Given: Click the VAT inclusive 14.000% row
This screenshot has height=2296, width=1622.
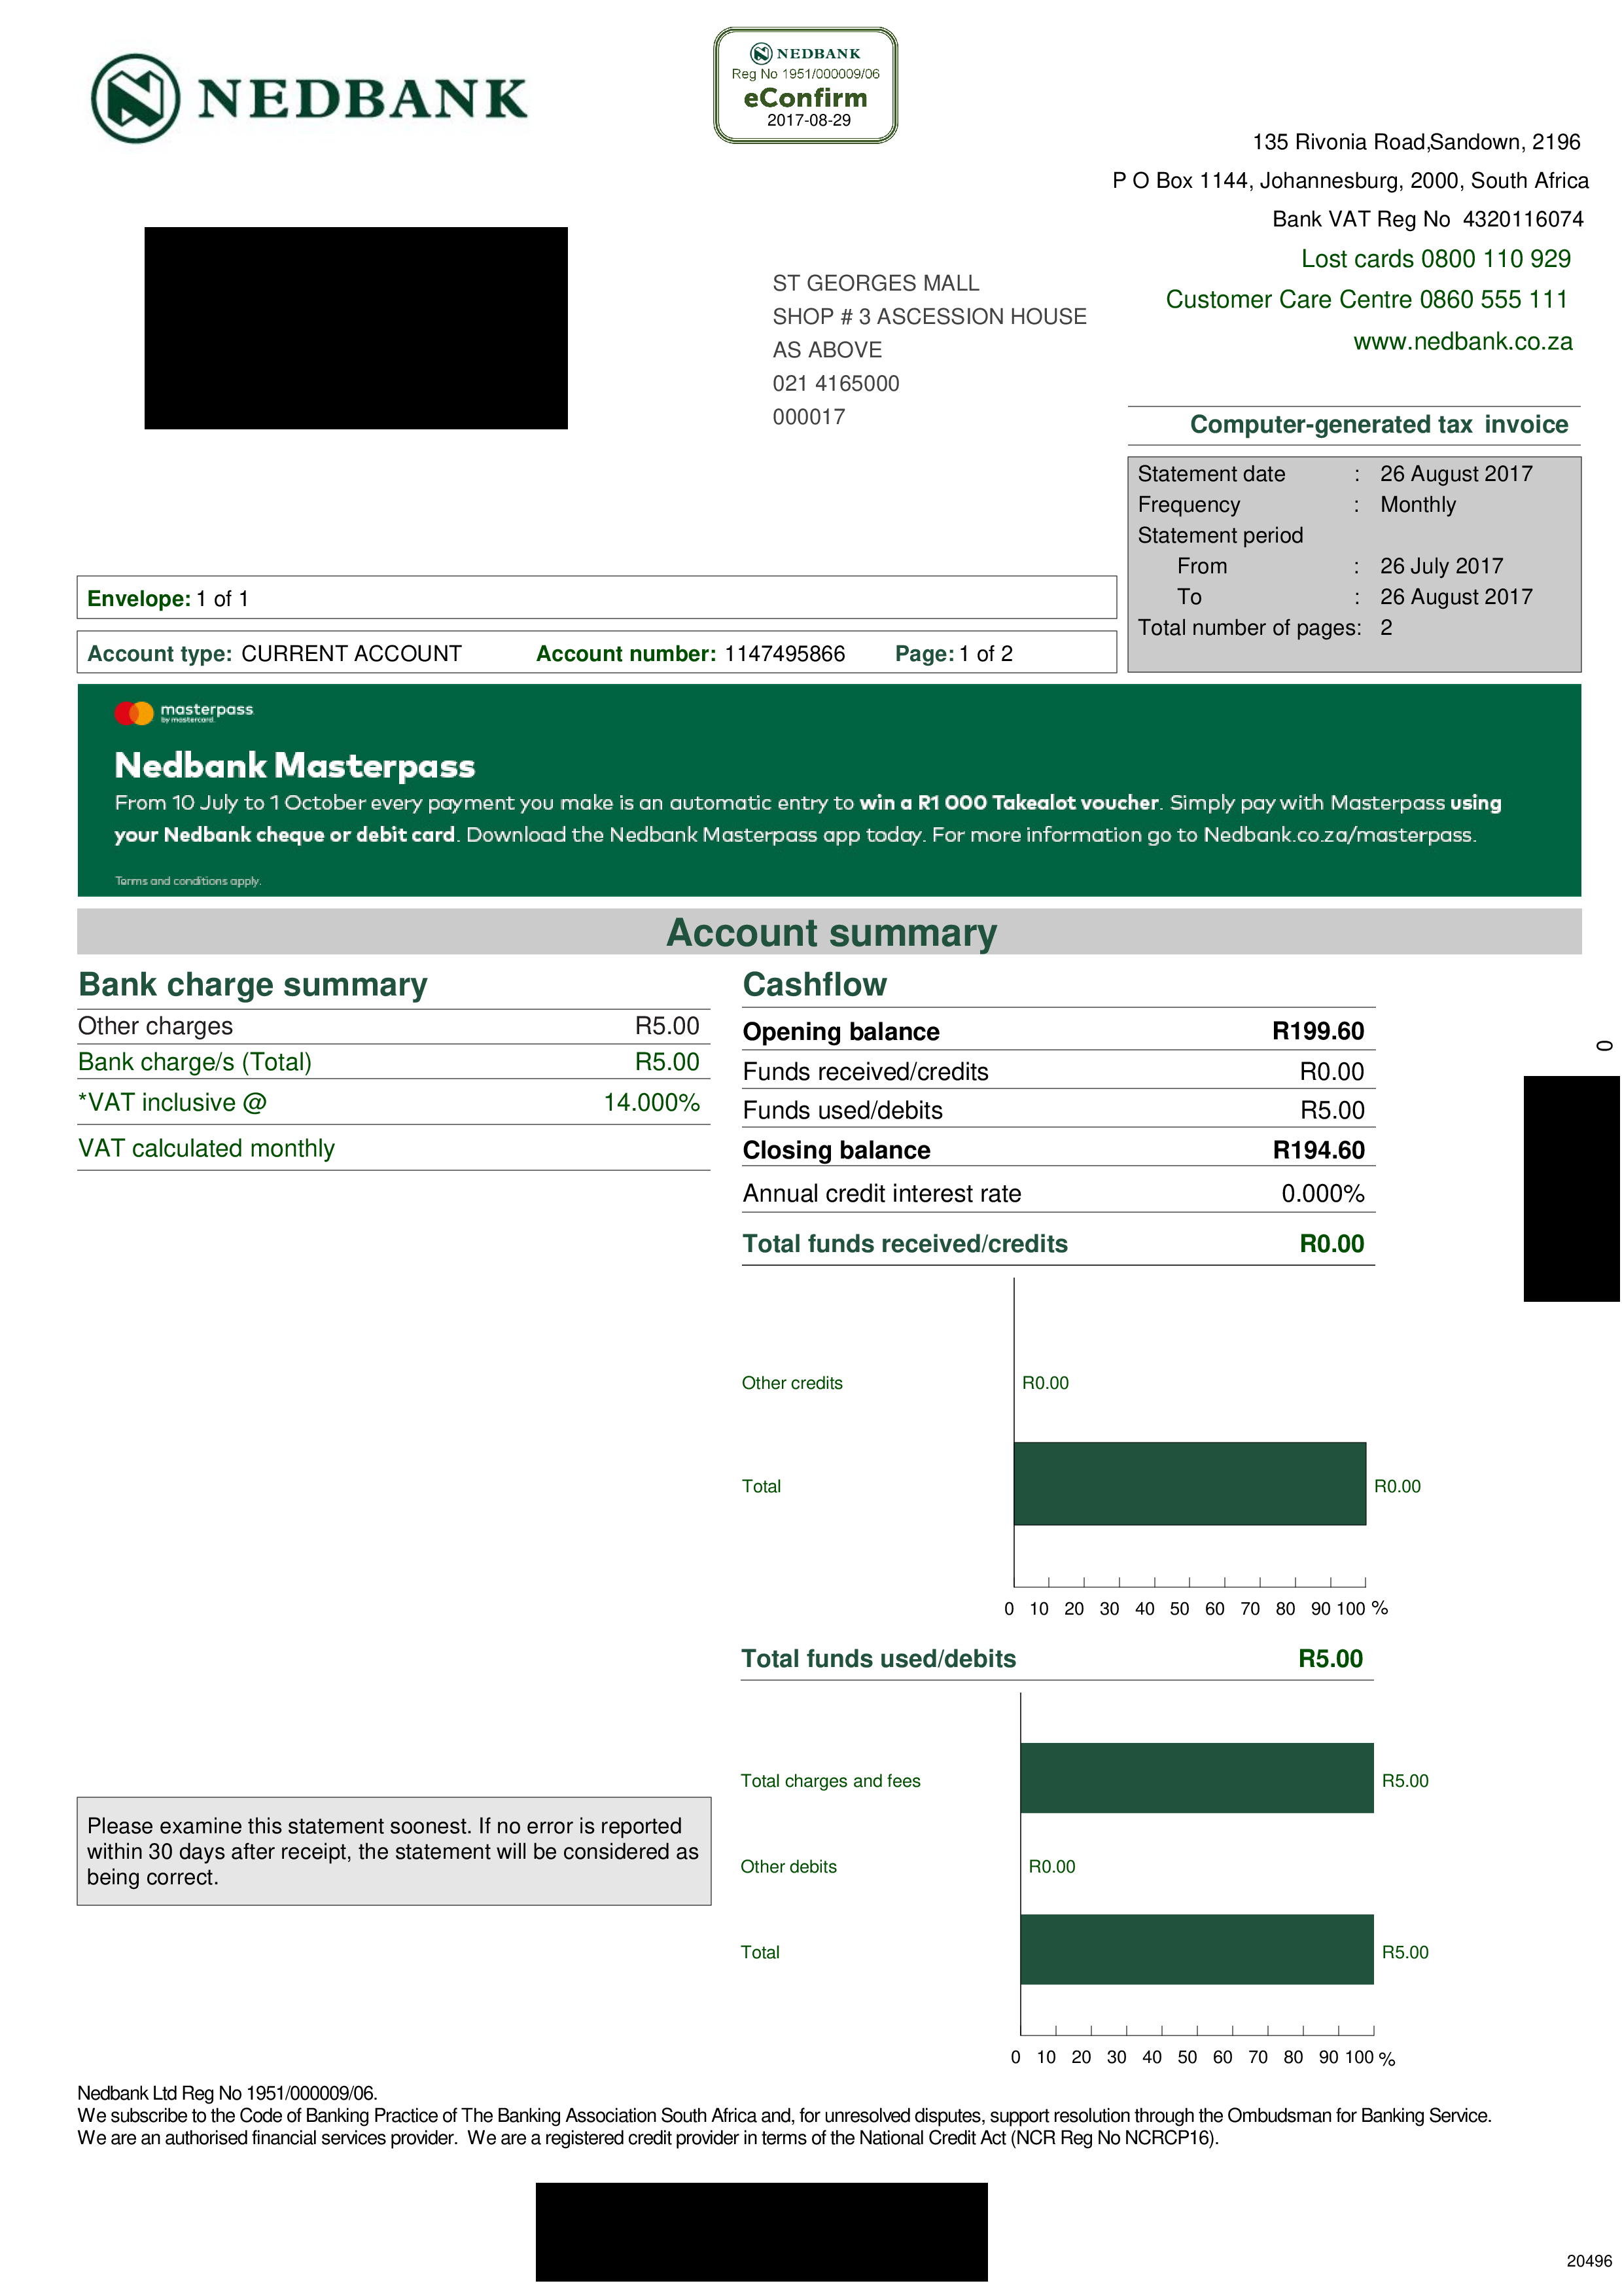Looking at the screenshot, I should click(393, 1103).
